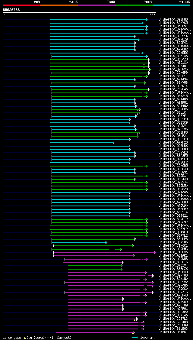Select the UniRef100_Q7X9K9 label

point(173,302)
